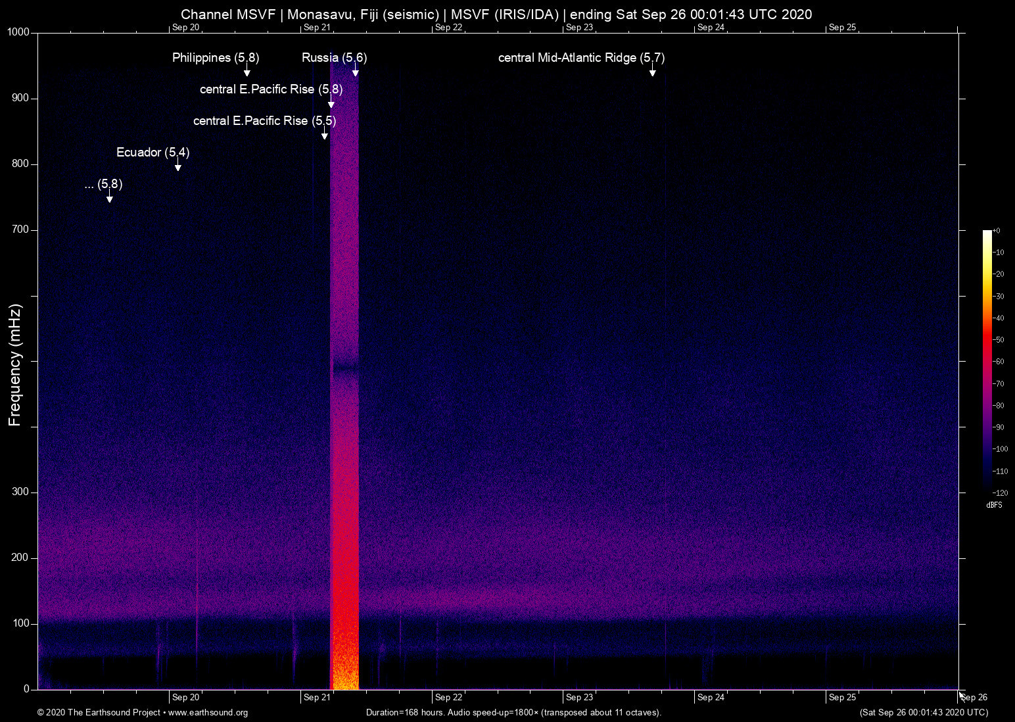1015x722 pixels.
Task: Select the Ecuador (5.4) event annotation
Action: [x=153, y=153]
